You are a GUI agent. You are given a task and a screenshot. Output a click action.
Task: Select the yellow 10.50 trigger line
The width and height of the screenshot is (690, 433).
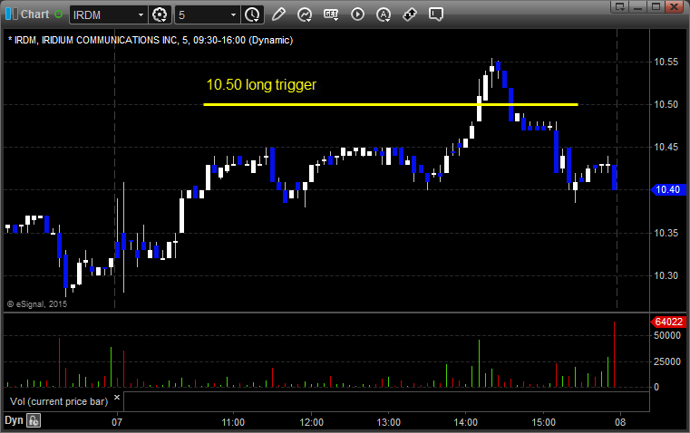tap(391, 104)
